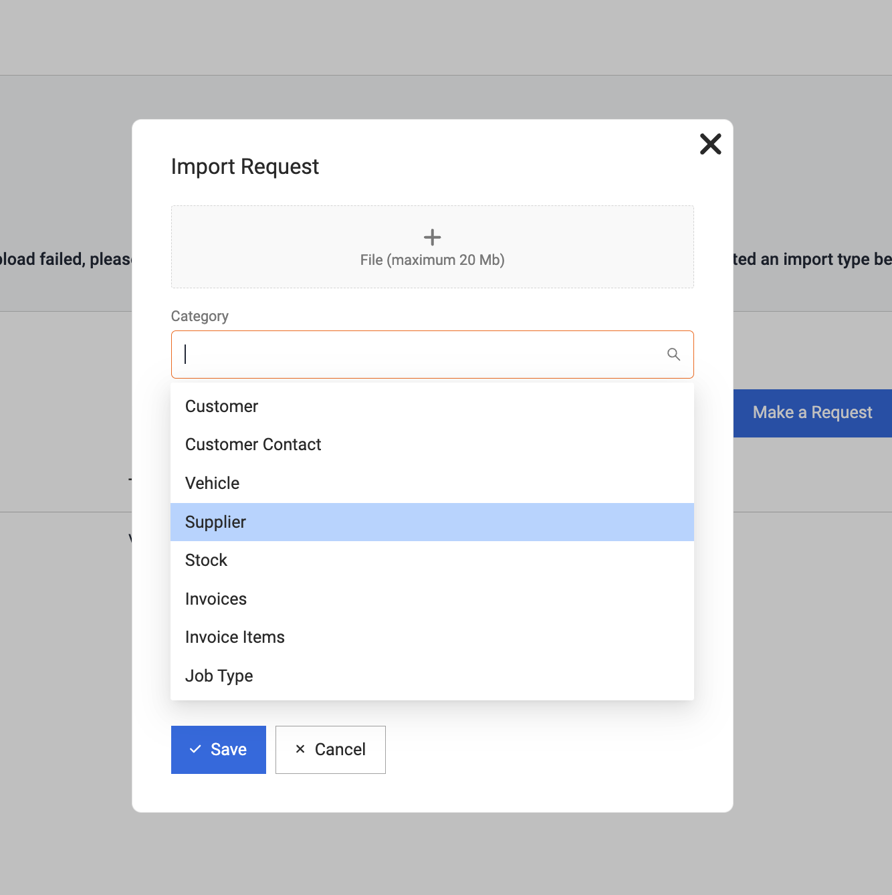Select Customer from the category list
Viewport: 892px width, 895px height.
[x=221, y=407]
